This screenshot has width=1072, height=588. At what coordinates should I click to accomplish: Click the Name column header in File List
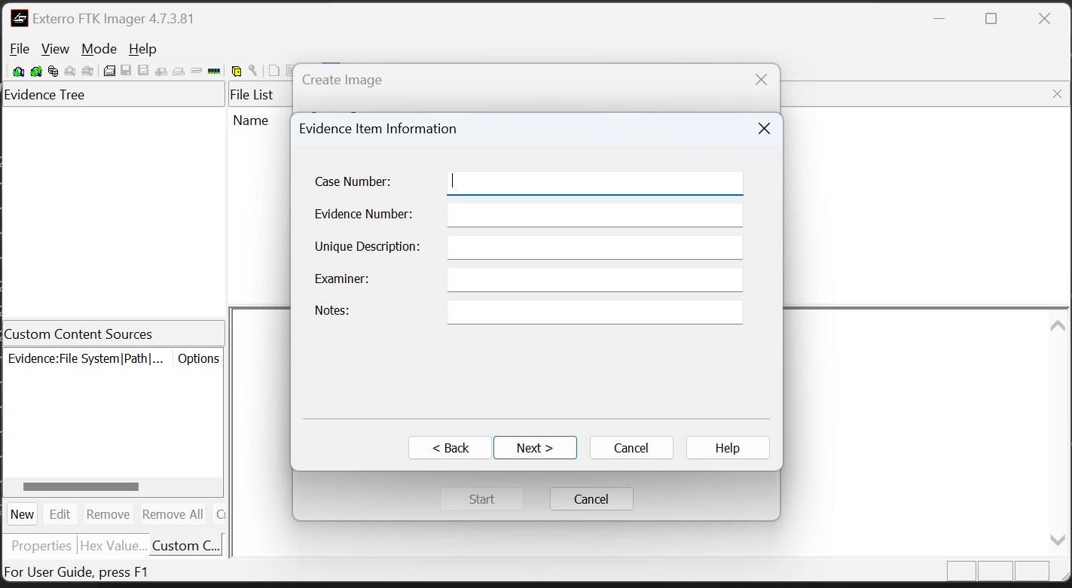[x=251, y=120]
